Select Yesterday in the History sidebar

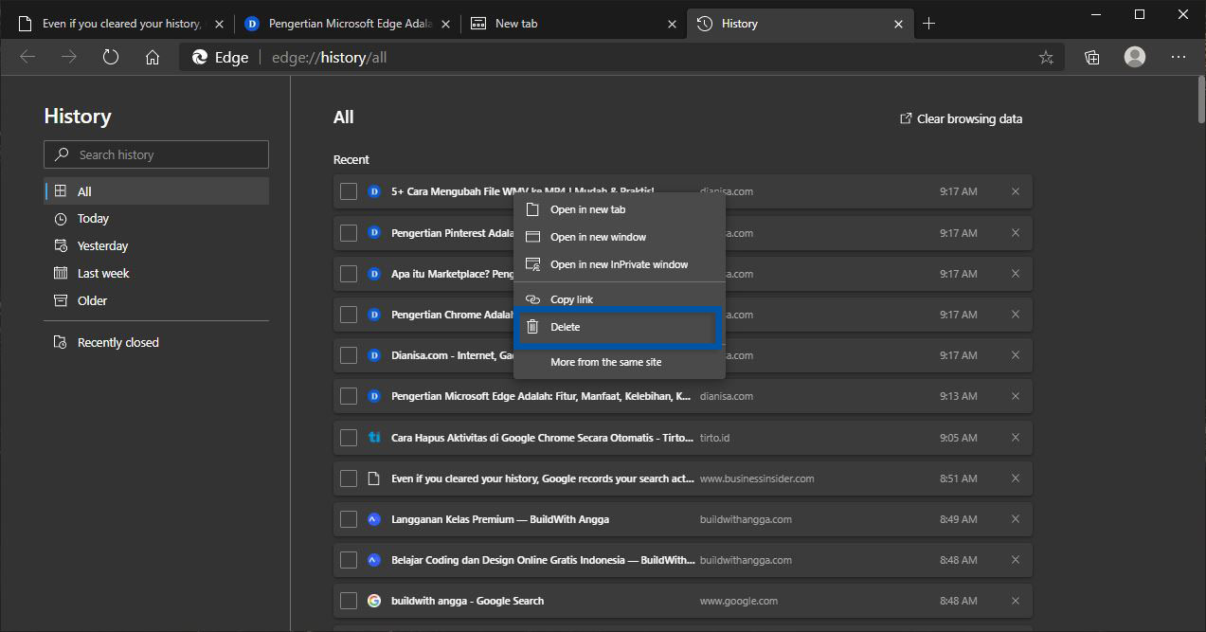101,245
